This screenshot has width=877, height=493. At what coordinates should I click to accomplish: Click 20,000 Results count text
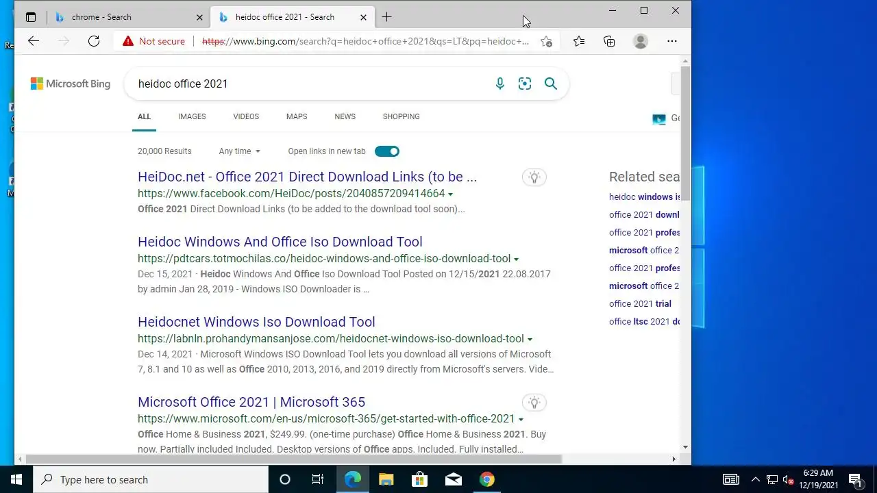pyautogui.click(x=164, y=151)
